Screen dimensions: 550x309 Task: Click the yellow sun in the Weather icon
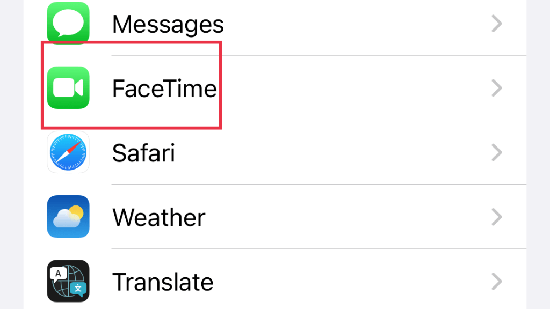point(76,212)
